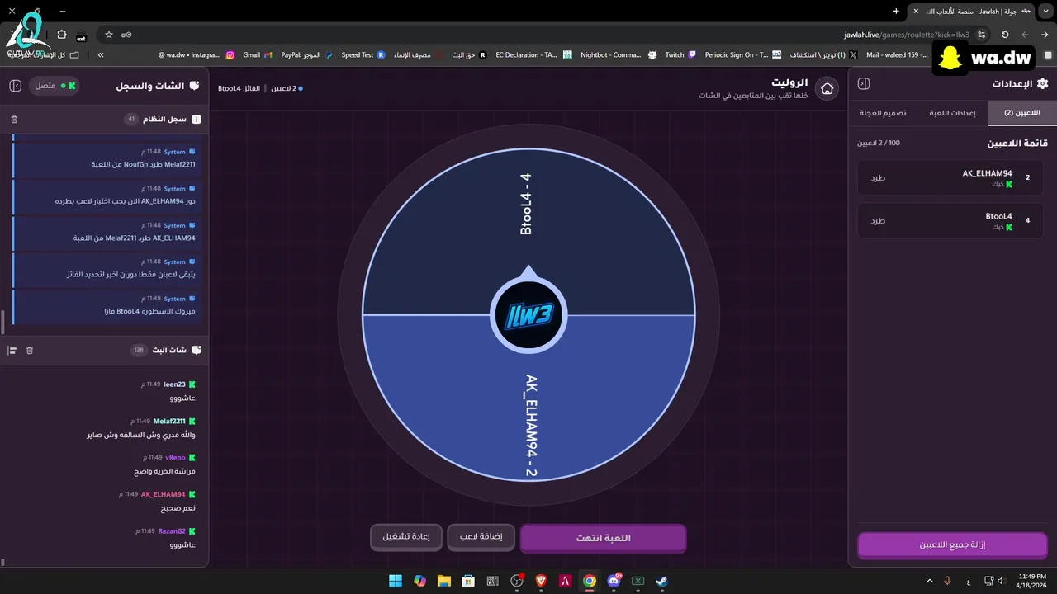
Task: Open the home icon beside الروليت title
Action: (x=827, y=88)
